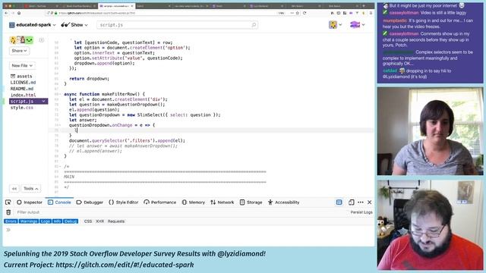Toggle the split console icon in devtools
The image size is (486, 273).
[x=339, y=202]
